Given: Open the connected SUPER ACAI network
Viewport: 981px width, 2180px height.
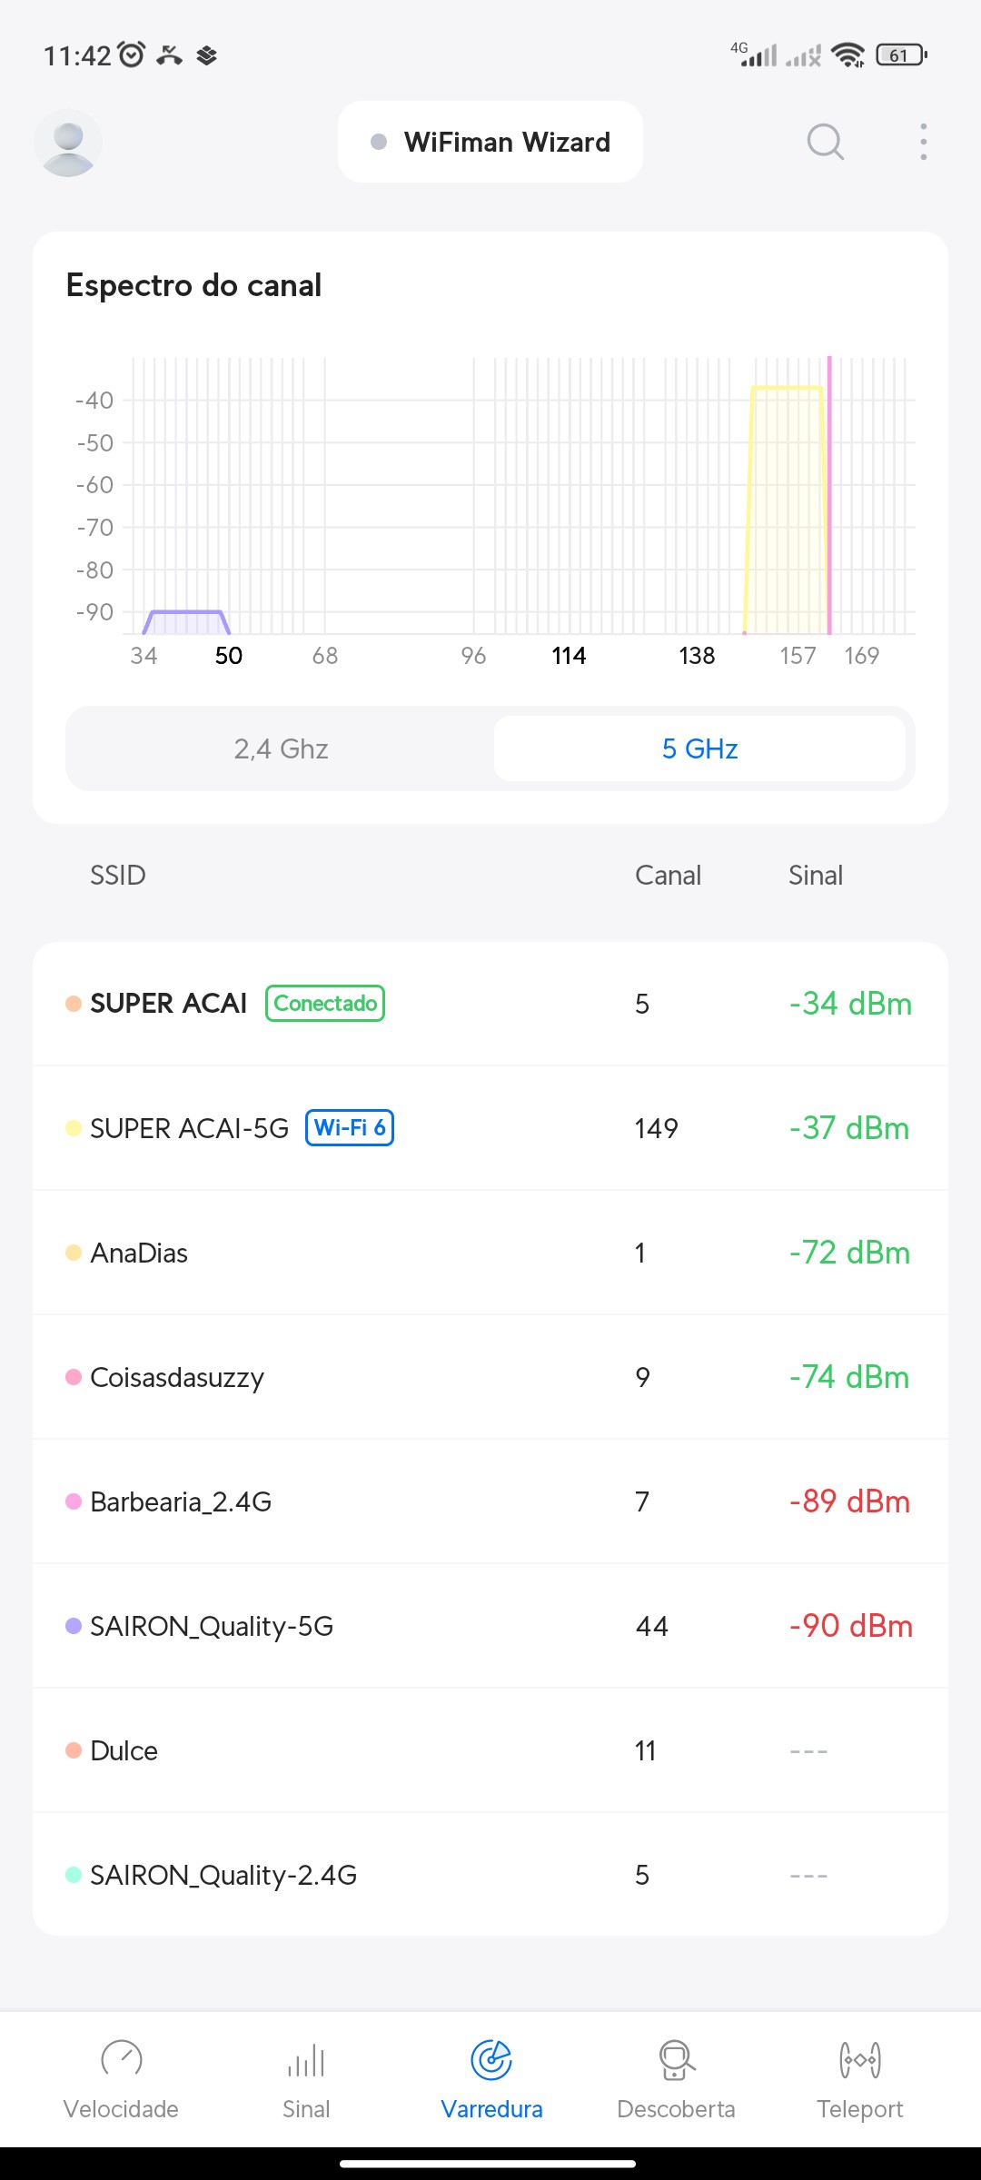Looking at the screenshot, I should pyautogui.click(x=490, y=1004).
